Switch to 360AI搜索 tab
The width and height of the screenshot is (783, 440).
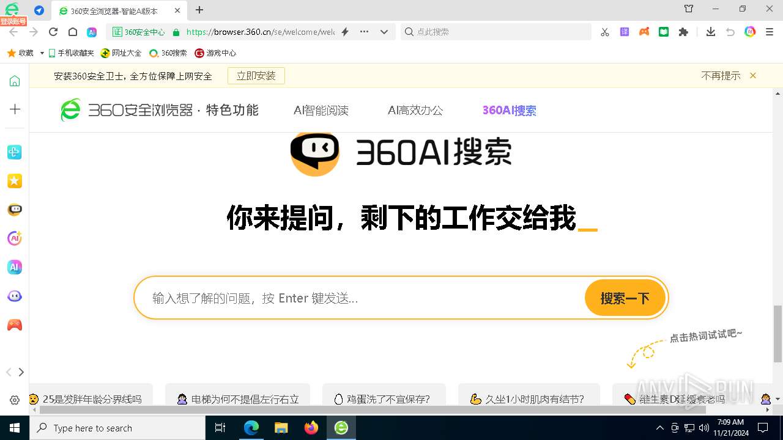[x=510, y=111]
